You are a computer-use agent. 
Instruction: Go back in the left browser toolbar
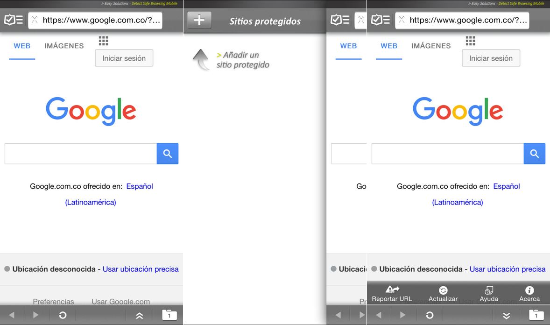click(12, 315)
